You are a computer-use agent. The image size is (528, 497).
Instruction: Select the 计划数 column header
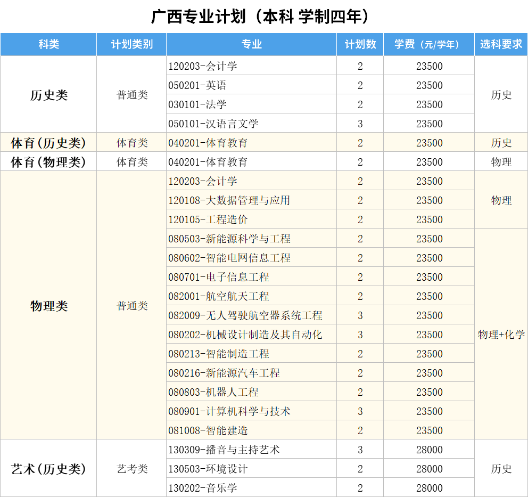pyautogui.click(x=360, y=45)
